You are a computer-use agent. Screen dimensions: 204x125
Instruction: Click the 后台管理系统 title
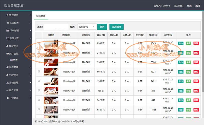(x=14, y=6)
